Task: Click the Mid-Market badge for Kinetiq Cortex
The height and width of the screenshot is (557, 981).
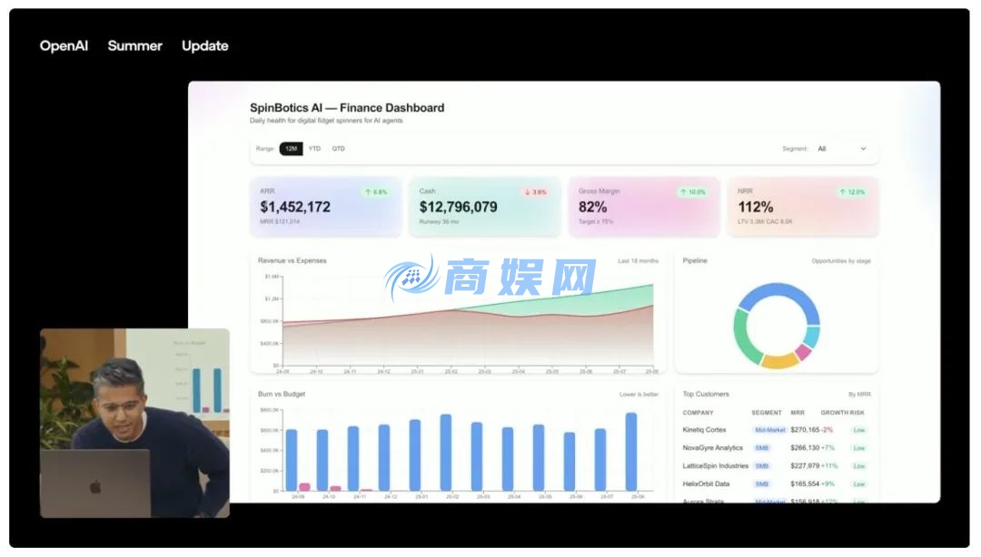Action: point(769,429)
